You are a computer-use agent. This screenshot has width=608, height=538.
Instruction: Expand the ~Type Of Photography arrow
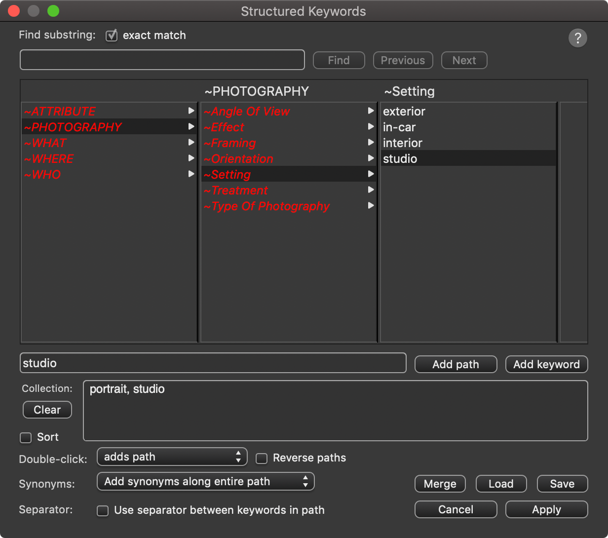(371, 206)
